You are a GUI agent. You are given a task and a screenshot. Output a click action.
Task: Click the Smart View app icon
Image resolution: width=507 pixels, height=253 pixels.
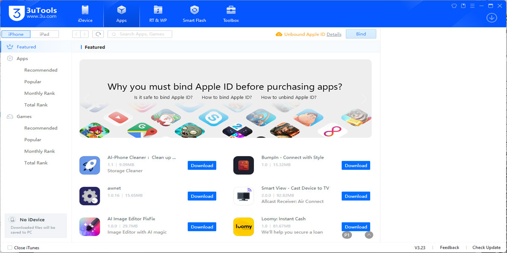244,196
